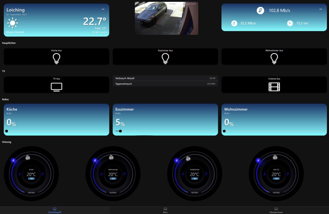Click the Wohnzimmer Rollo card title
Image resolution: width=329 pixels, height=214 pixels.
pos(236,109)
